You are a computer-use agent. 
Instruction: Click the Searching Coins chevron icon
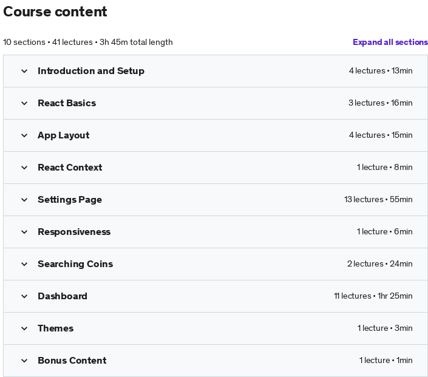click(x=24, y=264)
